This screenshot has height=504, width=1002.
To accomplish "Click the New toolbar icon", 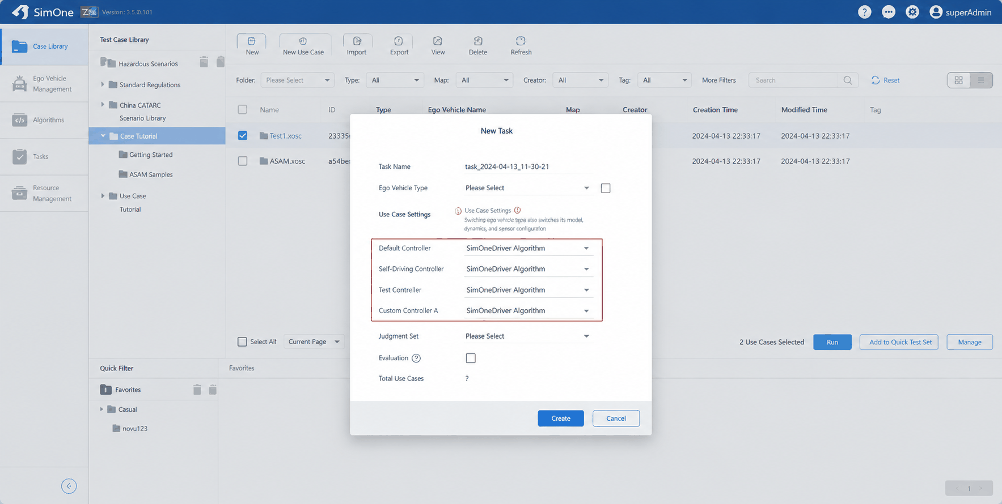I will click(252, 41).
